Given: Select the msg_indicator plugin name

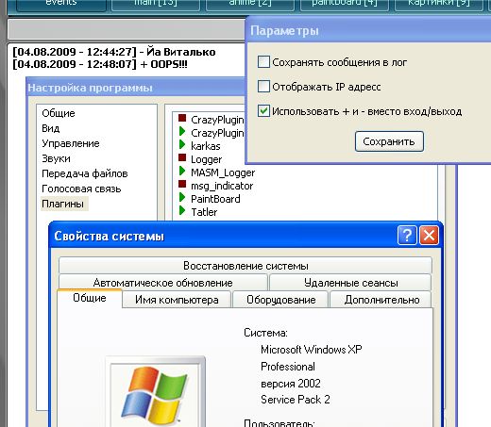Looking at the screenshot, I should 222,186.
